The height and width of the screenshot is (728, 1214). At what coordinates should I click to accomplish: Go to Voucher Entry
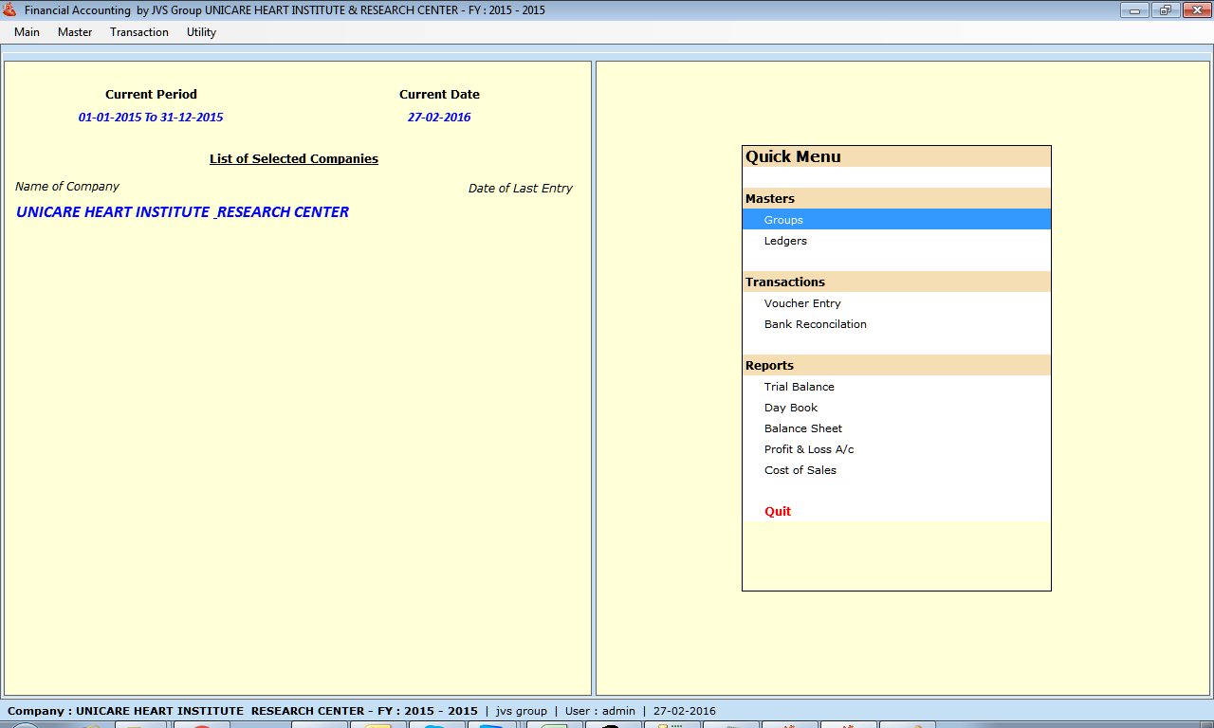coord(802,303)
